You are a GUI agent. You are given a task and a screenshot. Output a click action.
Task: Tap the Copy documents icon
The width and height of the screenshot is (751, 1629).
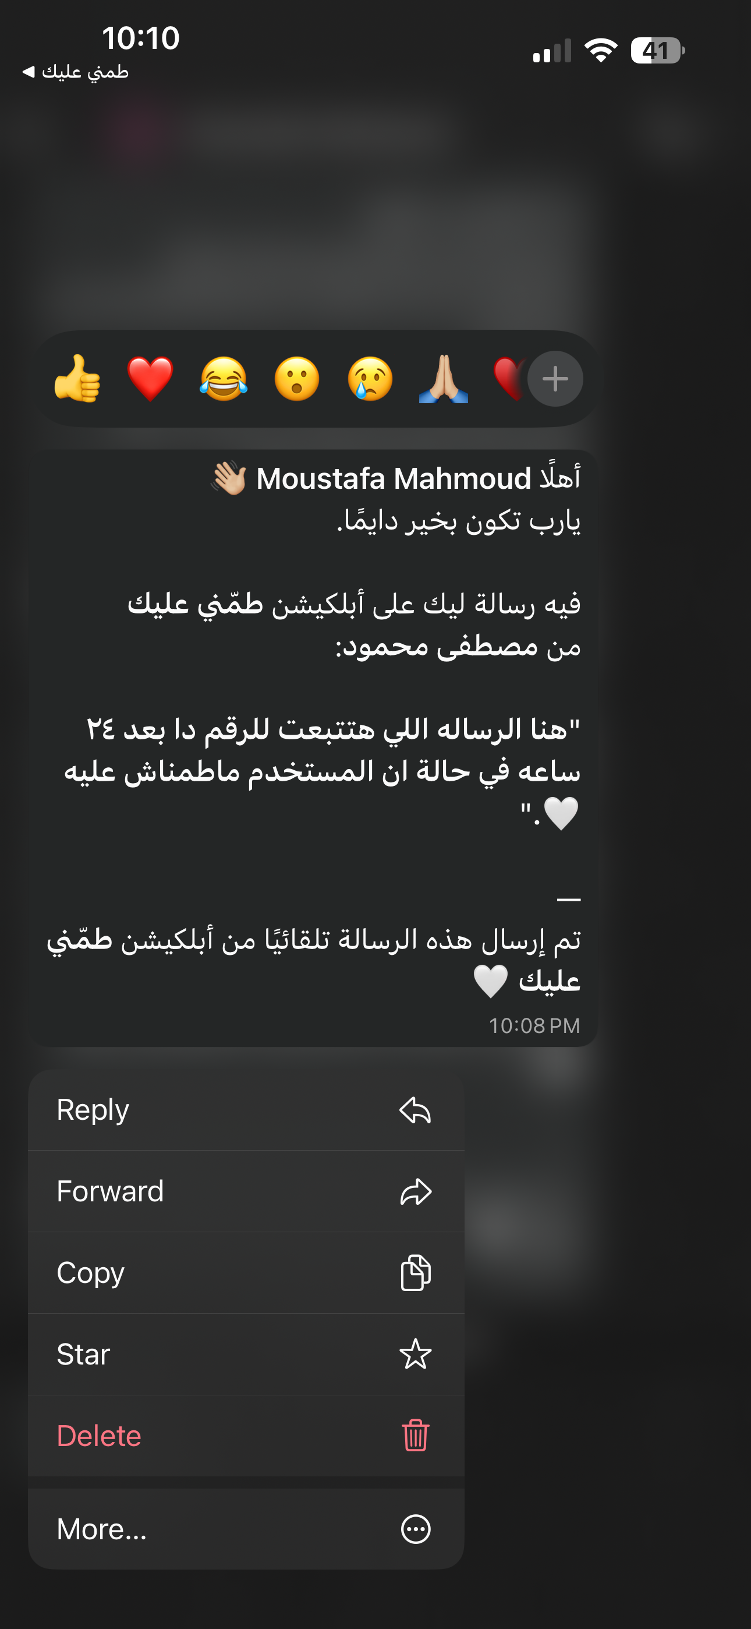(x=415, y=1273)
